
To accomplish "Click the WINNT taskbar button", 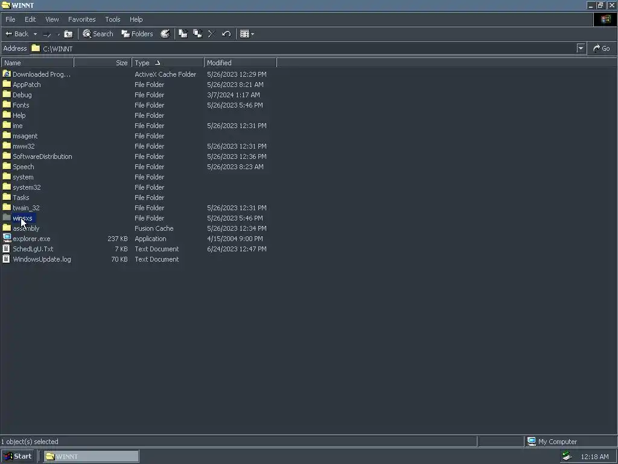I will pyautogui.click(x=91, y=457).
